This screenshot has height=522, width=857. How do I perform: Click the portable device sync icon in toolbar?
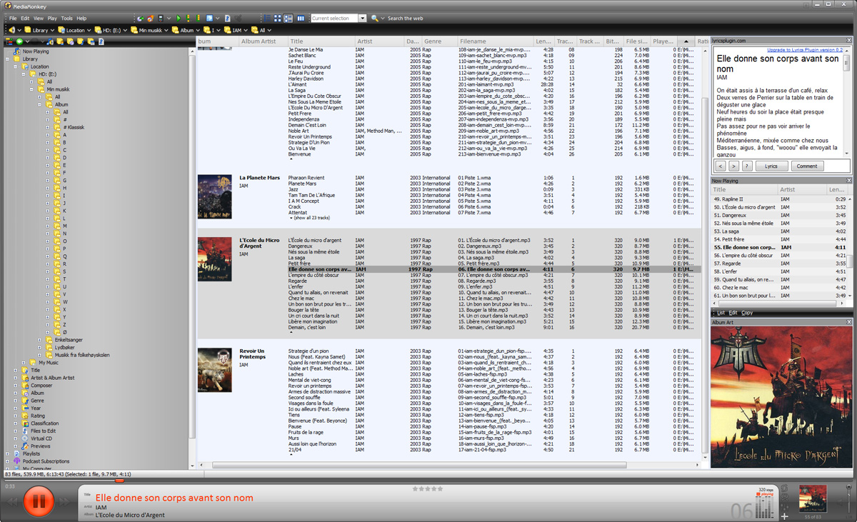pos(161,19)
